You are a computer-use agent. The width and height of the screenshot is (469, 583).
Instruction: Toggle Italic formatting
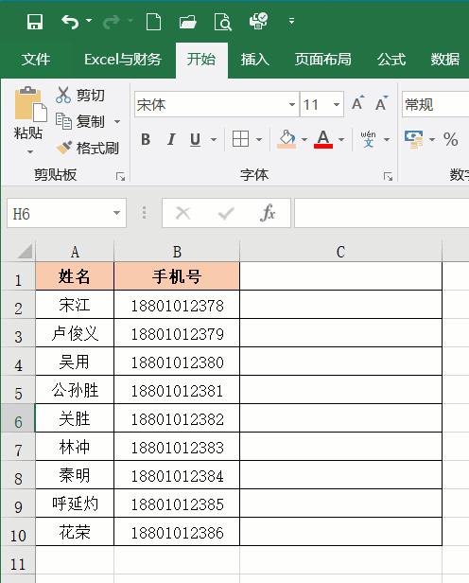pos(171,140)
